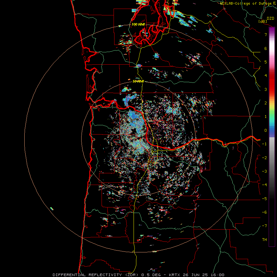Select the -2 tick label on the scale
The image size is (277, 277).
[264, 158]
